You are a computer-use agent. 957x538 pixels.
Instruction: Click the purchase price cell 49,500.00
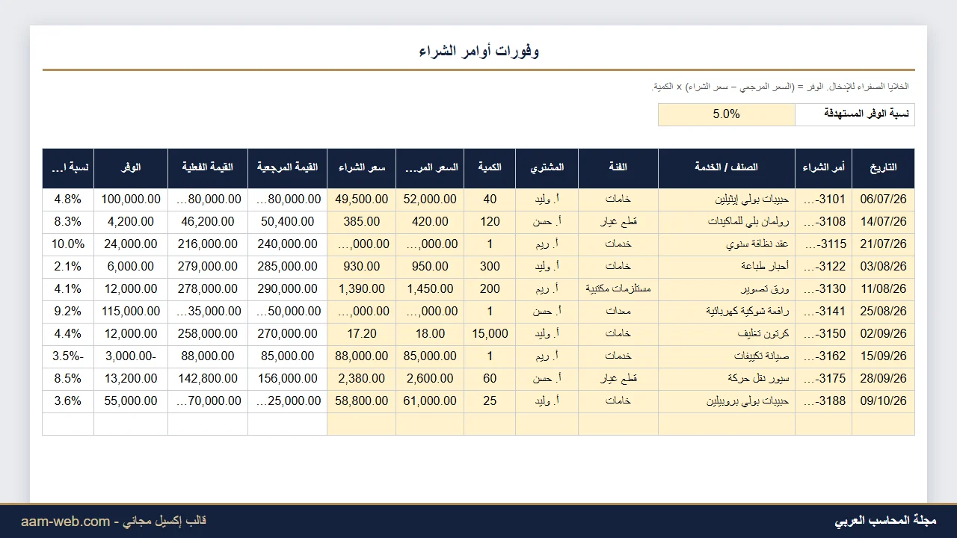[362, 200]
